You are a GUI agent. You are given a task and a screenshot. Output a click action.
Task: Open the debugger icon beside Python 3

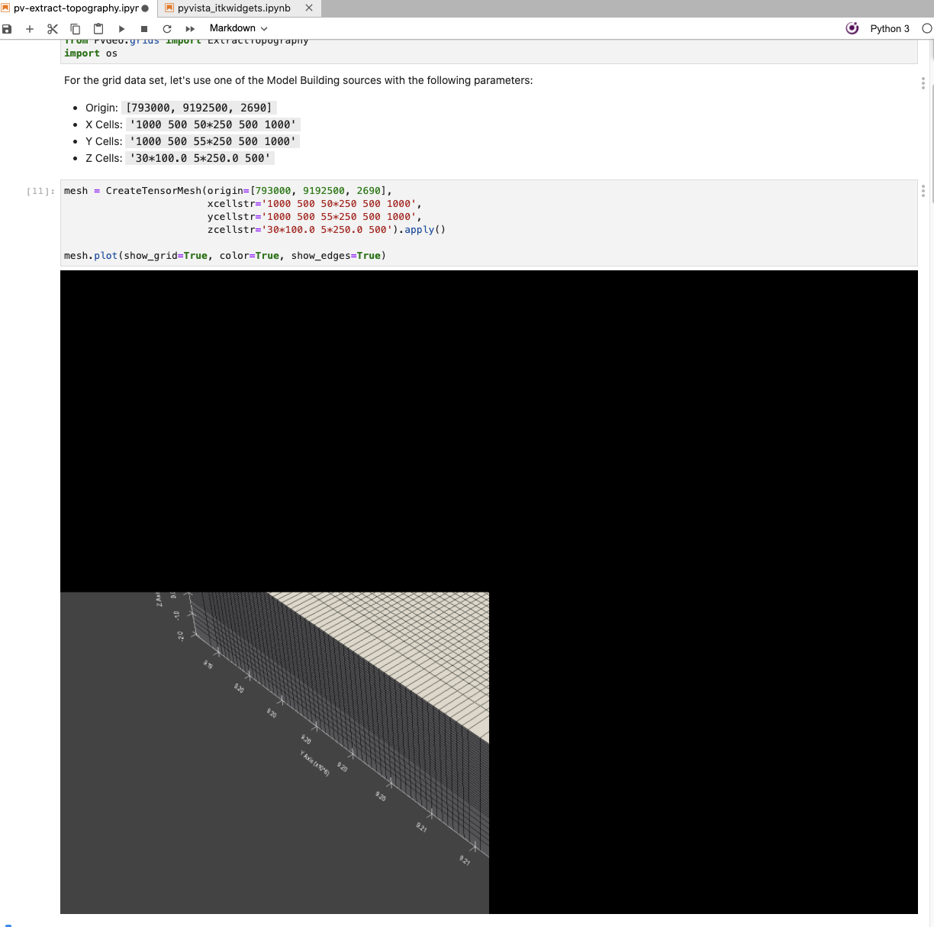coord(852,28)
